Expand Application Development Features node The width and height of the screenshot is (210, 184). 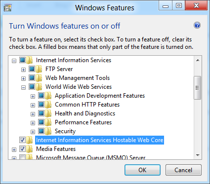pos(33,97)
